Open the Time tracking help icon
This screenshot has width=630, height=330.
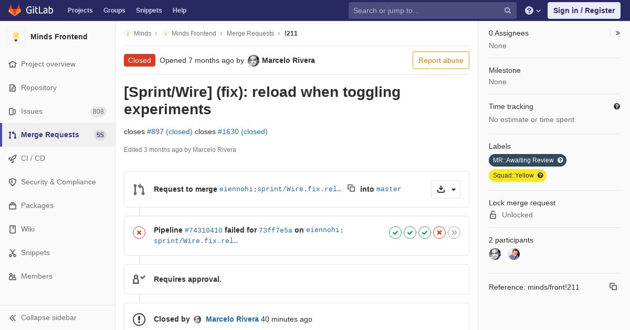[617, 106]
